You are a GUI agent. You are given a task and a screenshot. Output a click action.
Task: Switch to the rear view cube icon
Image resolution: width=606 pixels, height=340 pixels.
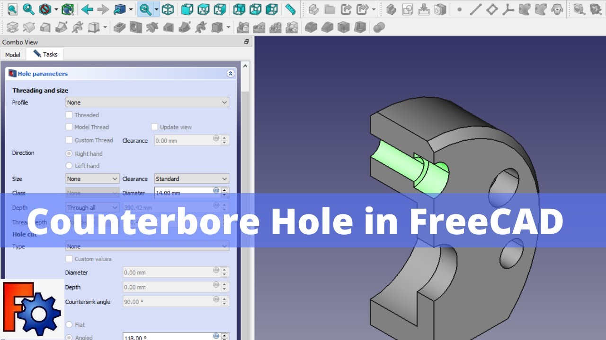pyautogui.click(x=240, y=9)
